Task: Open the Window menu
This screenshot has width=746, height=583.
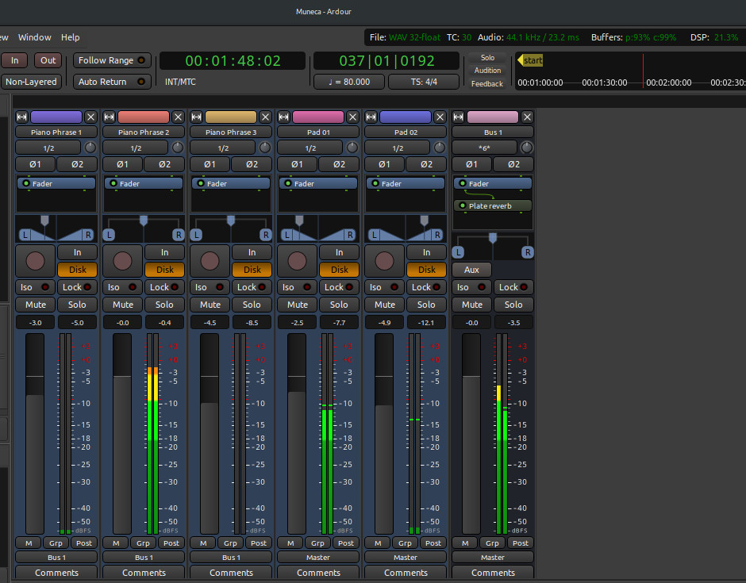Action: (35, 37)
